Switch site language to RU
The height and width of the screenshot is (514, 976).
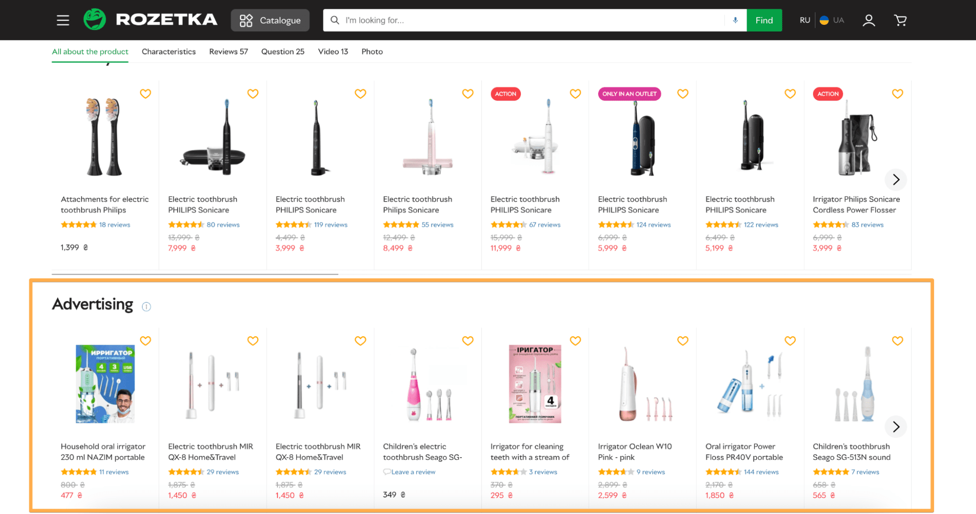click(805, 21)
